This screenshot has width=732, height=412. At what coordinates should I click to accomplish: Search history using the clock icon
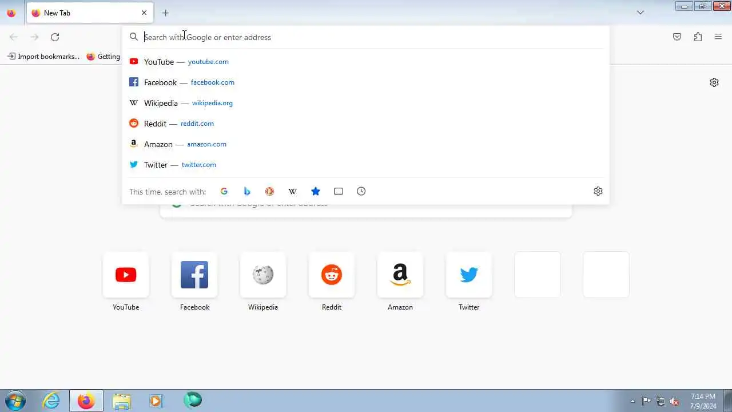pyautogui.click(x=361, y=191)
